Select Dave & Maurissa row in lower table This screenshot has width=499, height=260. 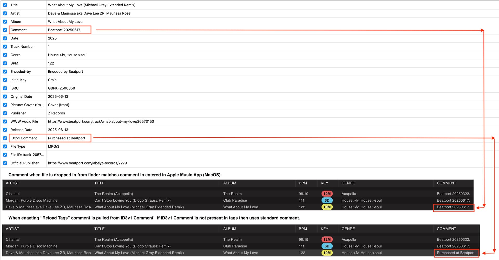241,253
